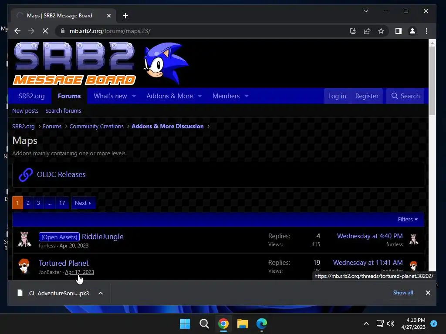Open Windows taskbar search
The height and width of the screenshot is (334, 446).
pyautogui.click(x=204, y=324)
